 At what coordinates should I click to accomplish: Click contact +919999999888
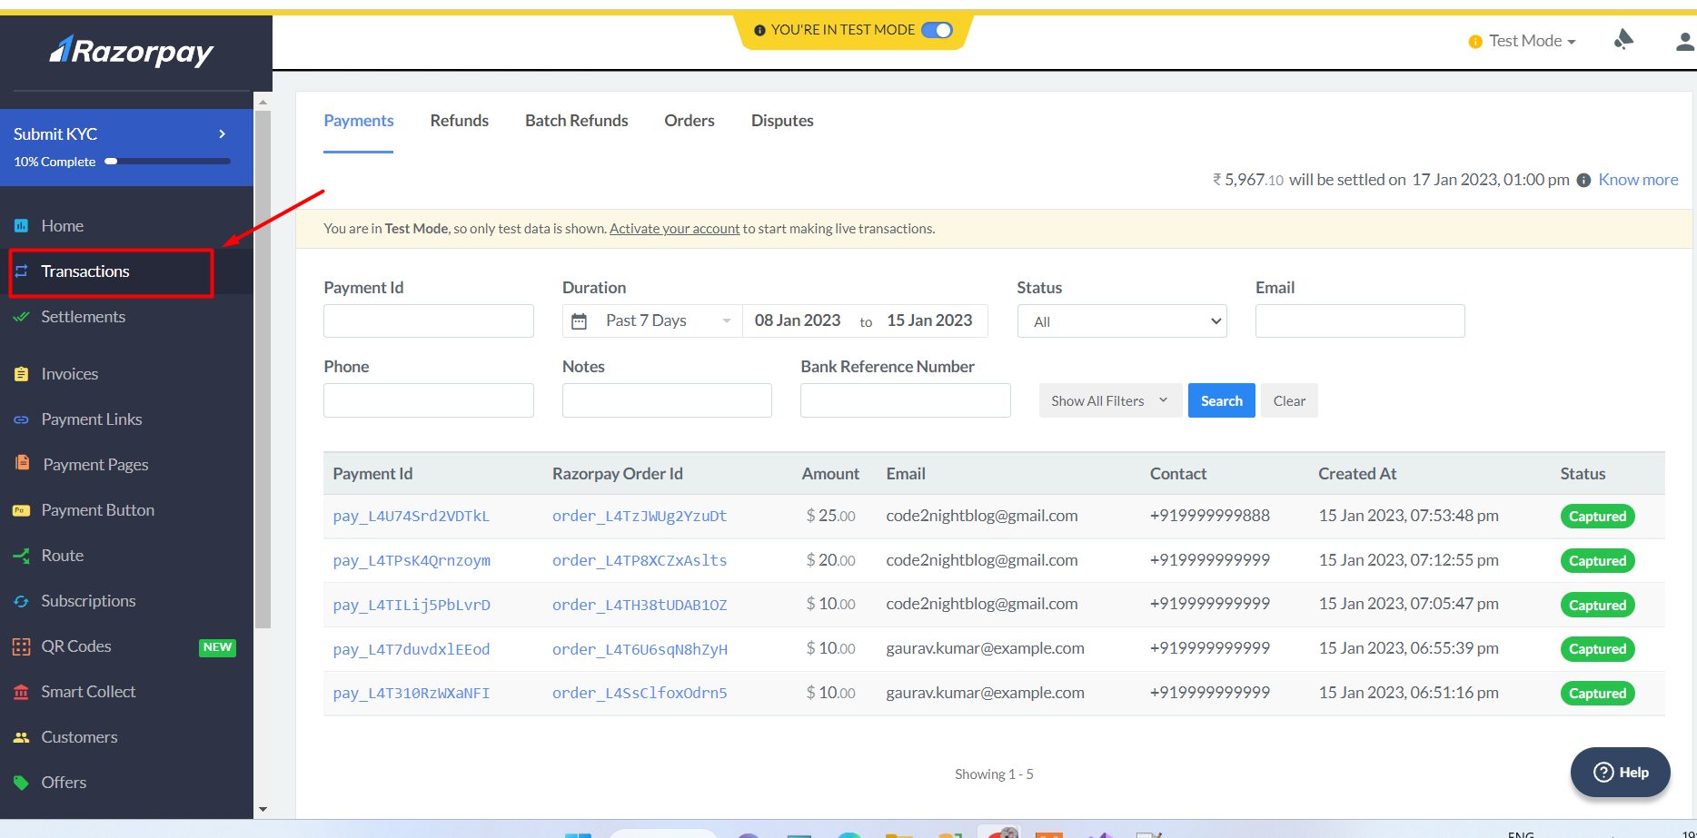[x=1210, y=516]
